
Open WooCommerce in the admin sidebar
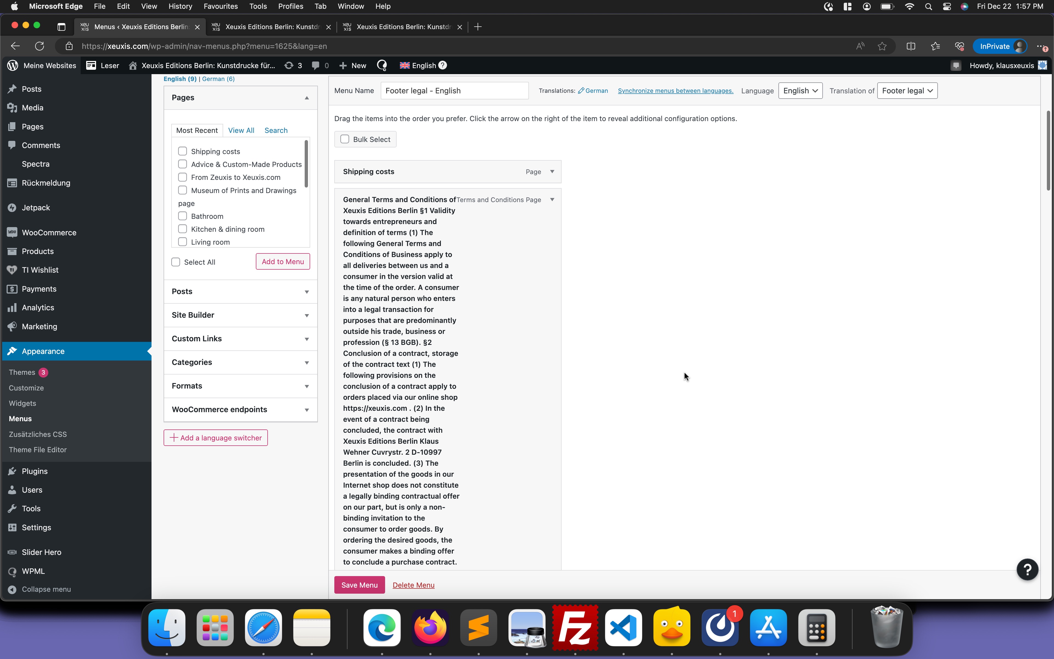tap(49, 233)
